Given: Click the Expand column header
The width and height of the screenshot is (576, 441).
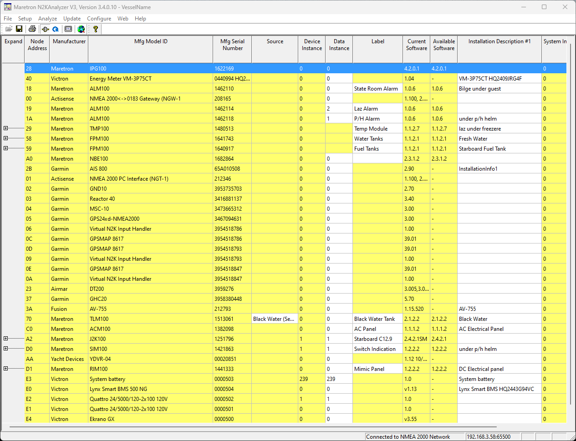Looking at the screenshot, I should click(13, 49).
